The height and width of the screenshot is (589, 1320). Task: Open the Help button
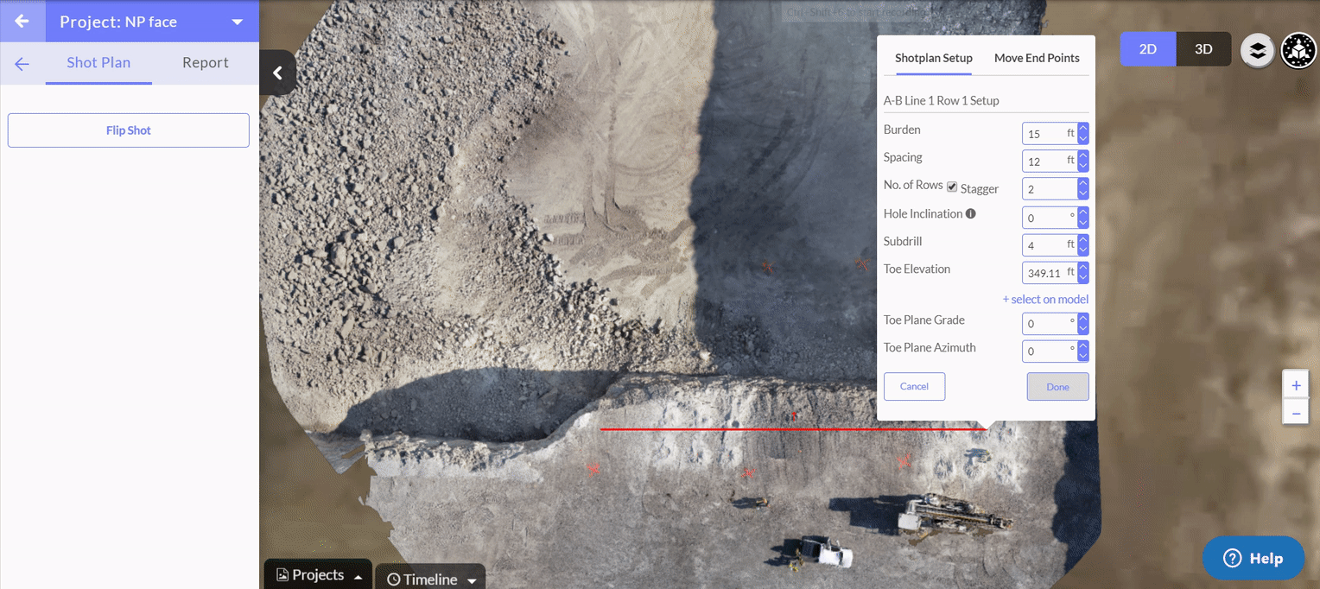[x=1253, y=558]
